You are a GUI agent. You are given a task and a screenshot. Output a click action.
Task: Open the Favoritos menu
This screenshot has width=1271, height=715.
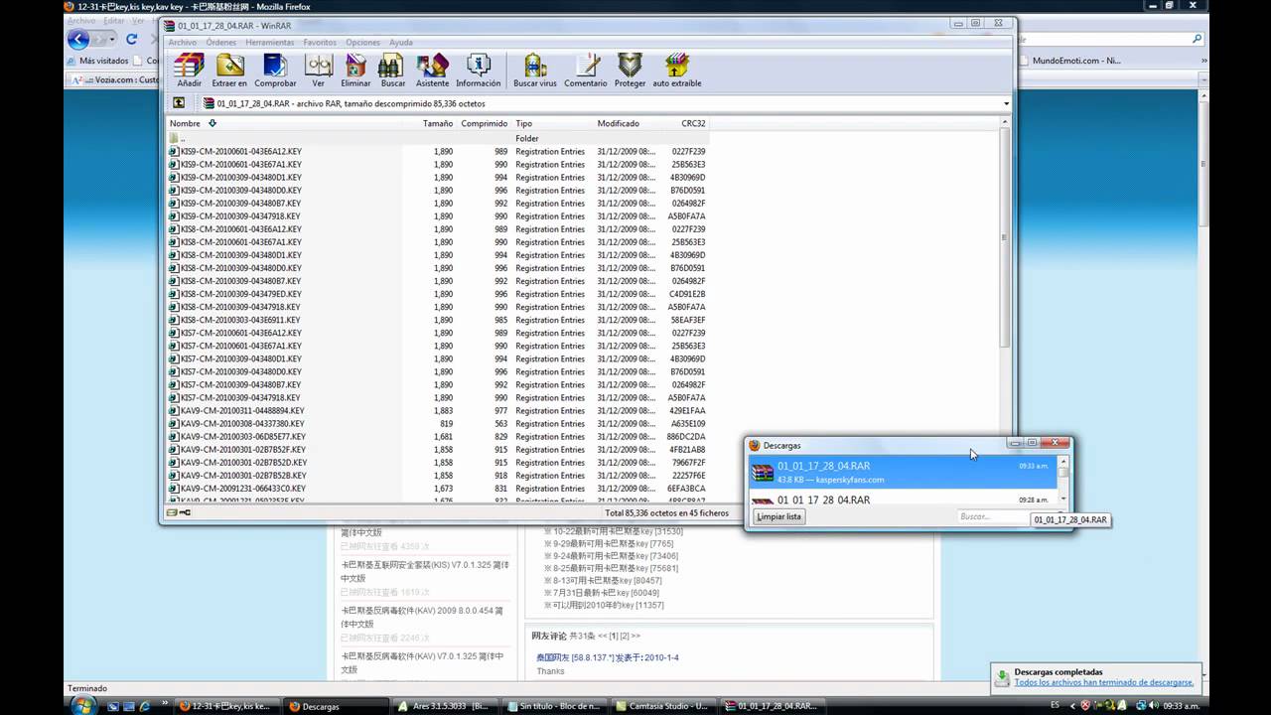point(320,43)
